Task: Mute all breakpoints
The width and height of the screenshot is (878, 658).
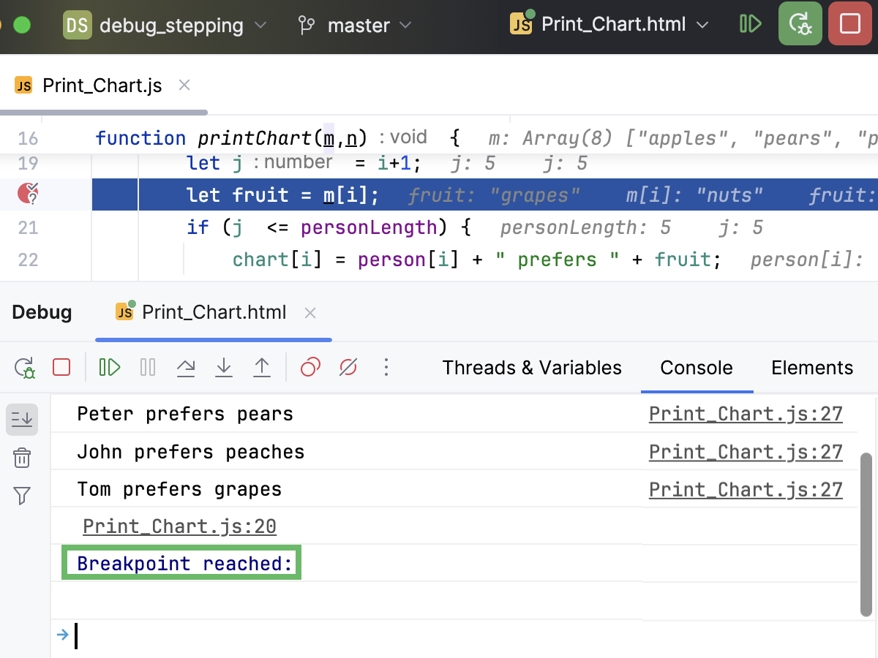Action: (348, 367)
